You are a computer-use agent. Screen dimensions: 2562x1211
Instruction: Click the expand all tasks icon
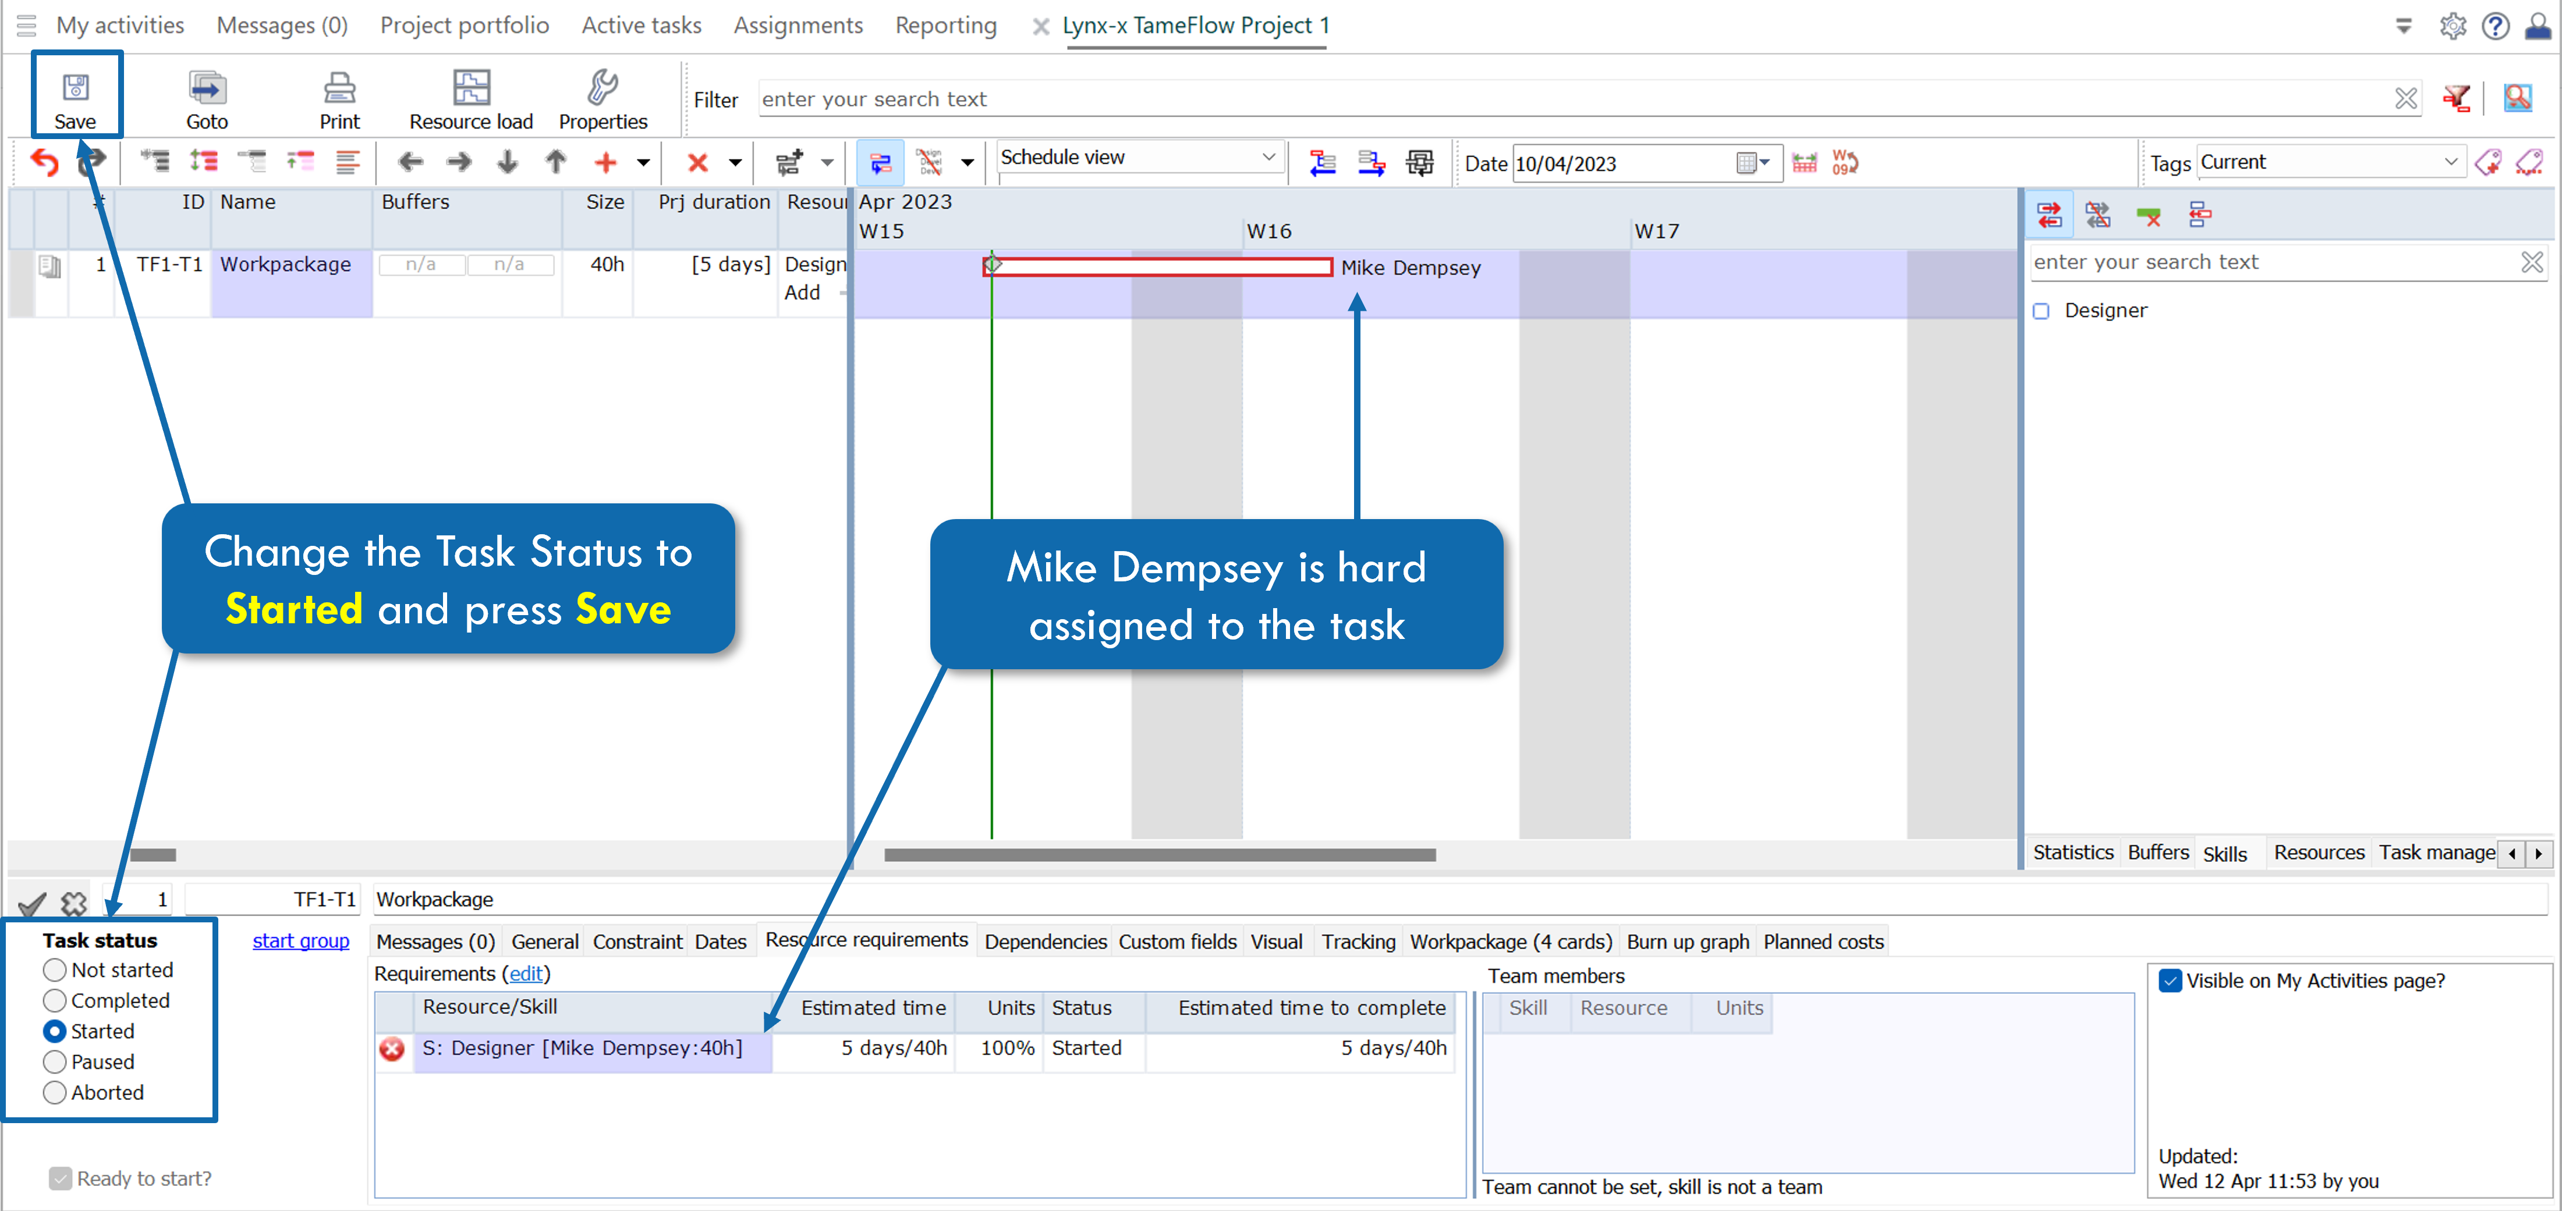pos(204,161)
